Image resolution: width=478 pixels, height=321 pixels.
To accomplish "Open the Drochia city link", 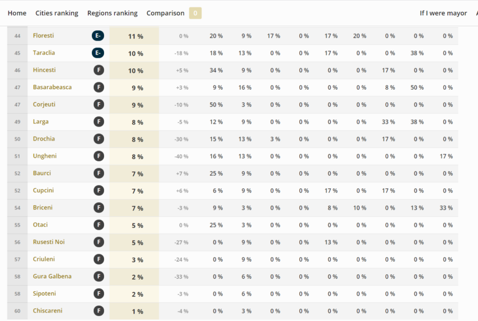I will (44, 139).
